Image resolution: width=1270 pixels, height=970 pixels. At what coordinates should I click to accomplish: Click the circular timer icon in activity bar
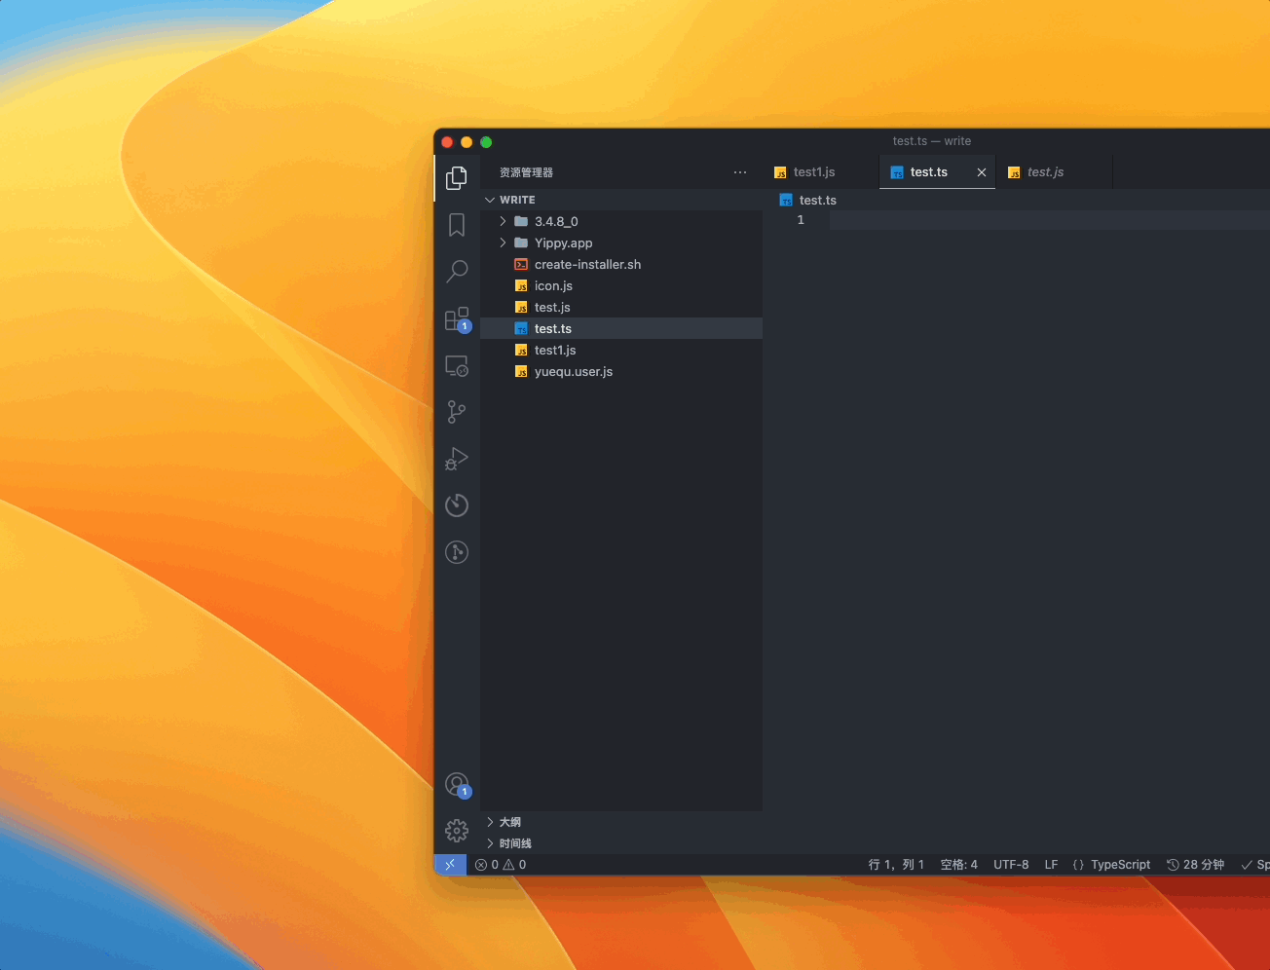coord(457,504)
